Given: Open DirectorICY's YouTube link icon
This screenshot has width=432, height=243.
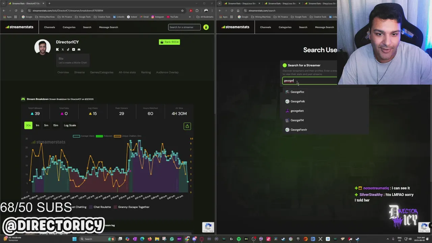Looking at the screenshot, I should [73, 50].
